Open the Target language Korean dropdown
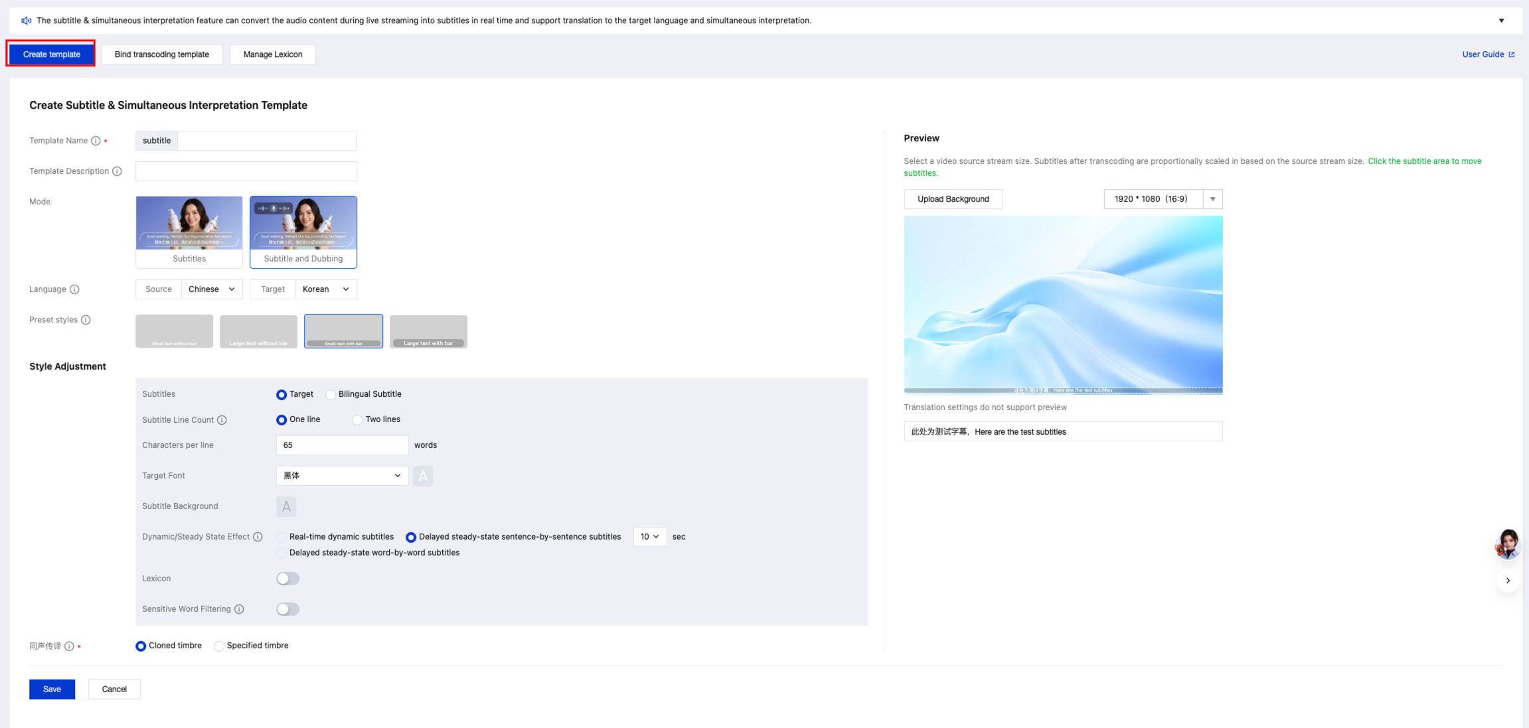Screen dimensions: 1529x728 pyautogui.click(x=326, y=289)
